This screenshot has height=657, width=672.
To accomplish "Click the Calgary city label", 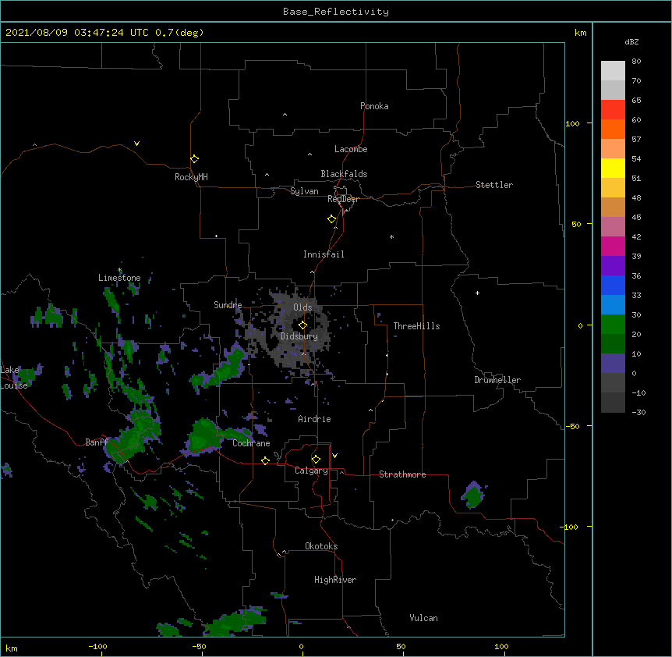I will click(311, 471).
